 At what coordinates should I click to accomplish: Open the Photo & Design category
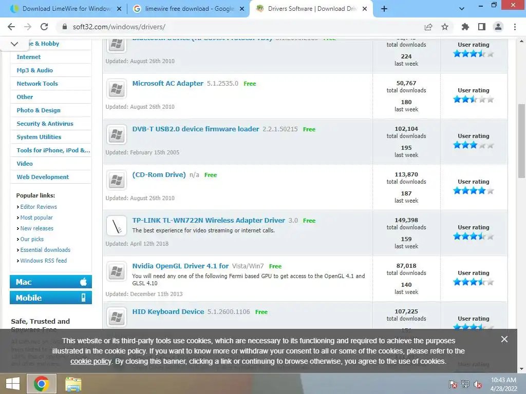tap(39, 110)
